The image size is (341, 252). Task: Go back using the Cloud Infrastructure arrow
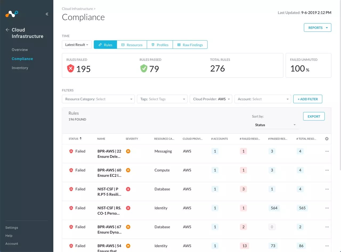[7, 30]
